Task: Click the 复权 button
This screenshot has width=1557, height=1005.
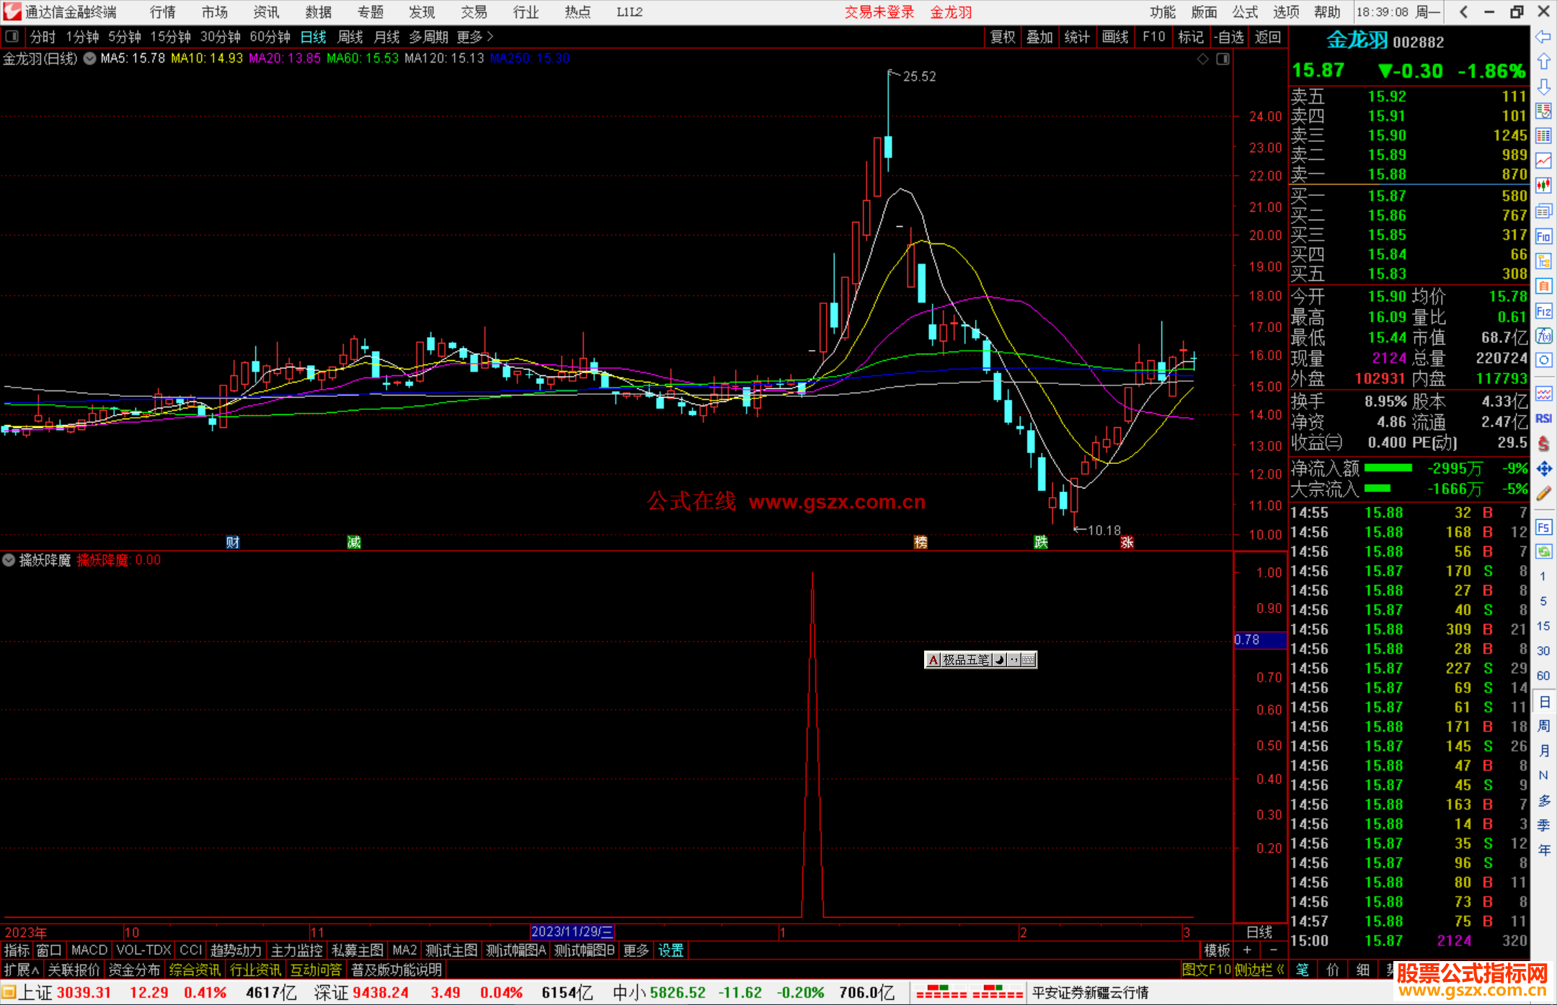Action: point(1003,37)
